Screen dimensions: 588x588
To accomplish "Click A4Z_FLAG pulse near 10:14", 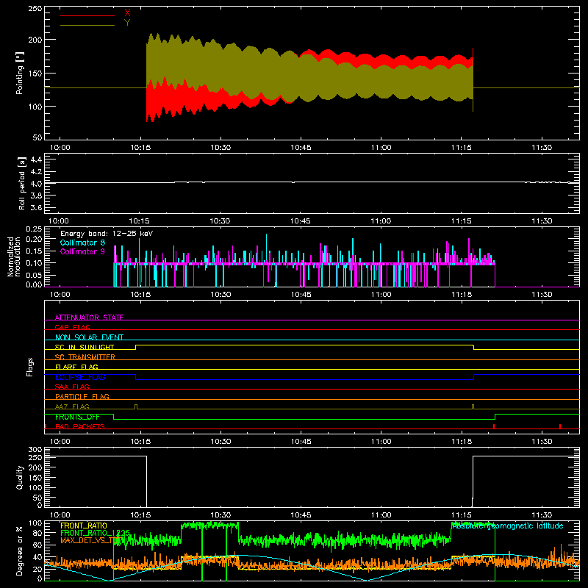I will pyautogui.click(x=136, y=407).
